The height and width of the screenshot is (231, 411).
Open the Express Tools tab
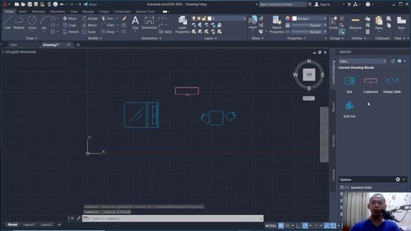click(145, 12)
